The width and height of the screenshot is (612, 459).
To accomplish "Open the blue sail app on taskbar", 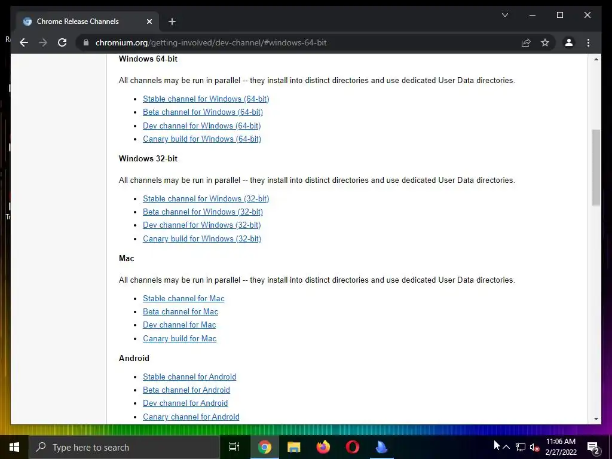I will click(381, 447).
